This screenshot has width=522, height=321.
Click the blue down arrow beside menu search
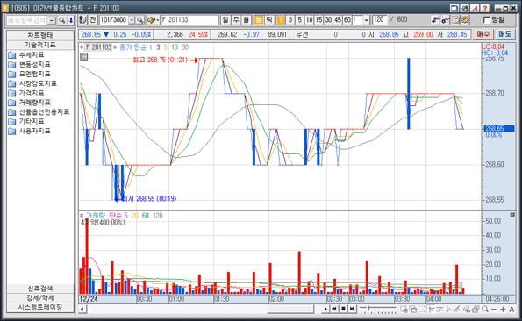click(x=71, y=20)
